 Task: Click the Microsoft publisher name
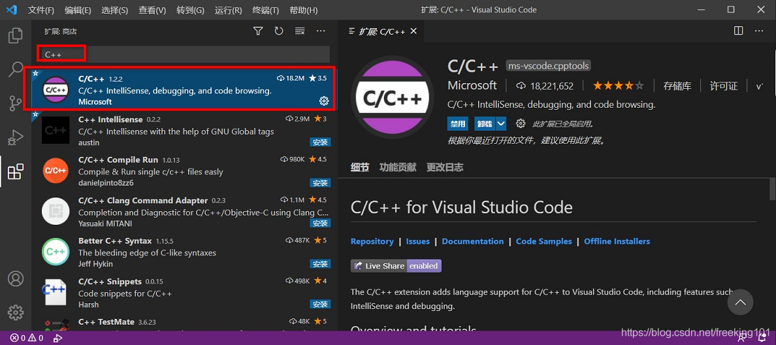[x=472, y=86]
